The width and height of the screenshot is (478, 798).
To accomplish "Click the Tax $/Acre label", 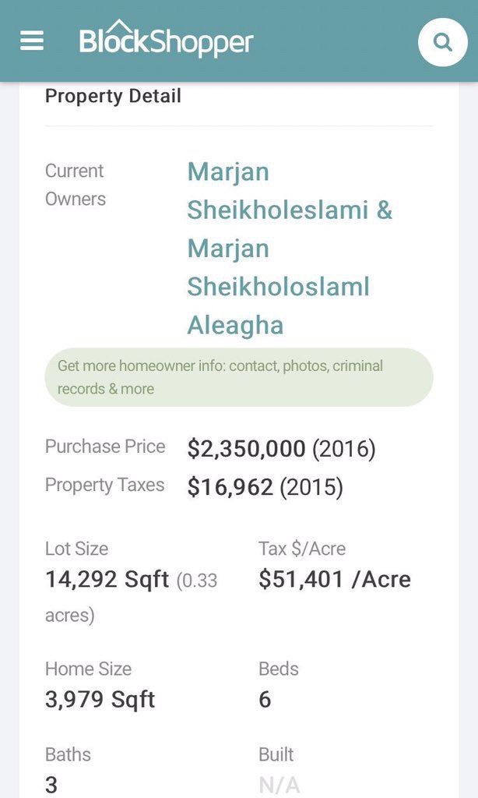I will point(301,549).
